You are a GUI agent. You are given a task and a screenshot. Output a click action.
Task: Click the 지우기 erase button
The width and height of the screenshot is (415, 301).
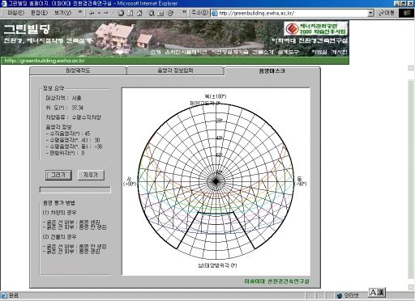click(x=91, y=175)
